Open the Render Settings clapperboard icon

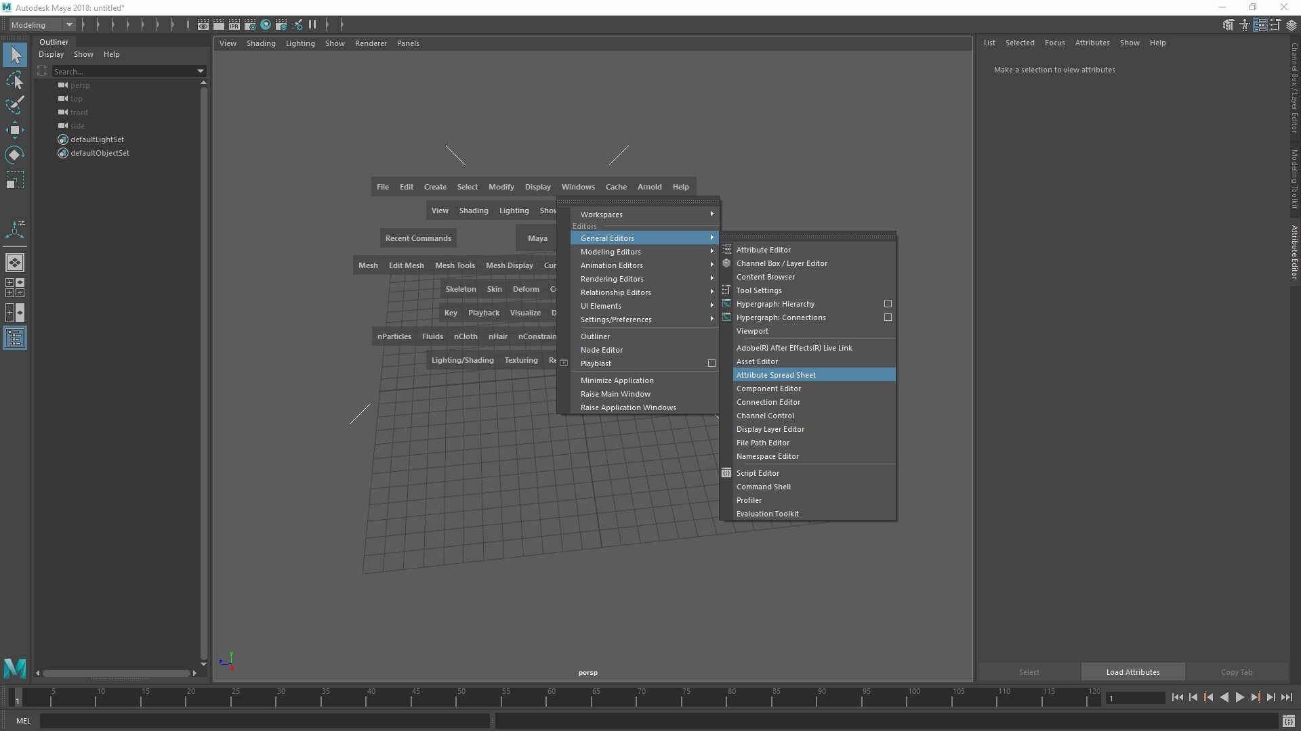250,25
